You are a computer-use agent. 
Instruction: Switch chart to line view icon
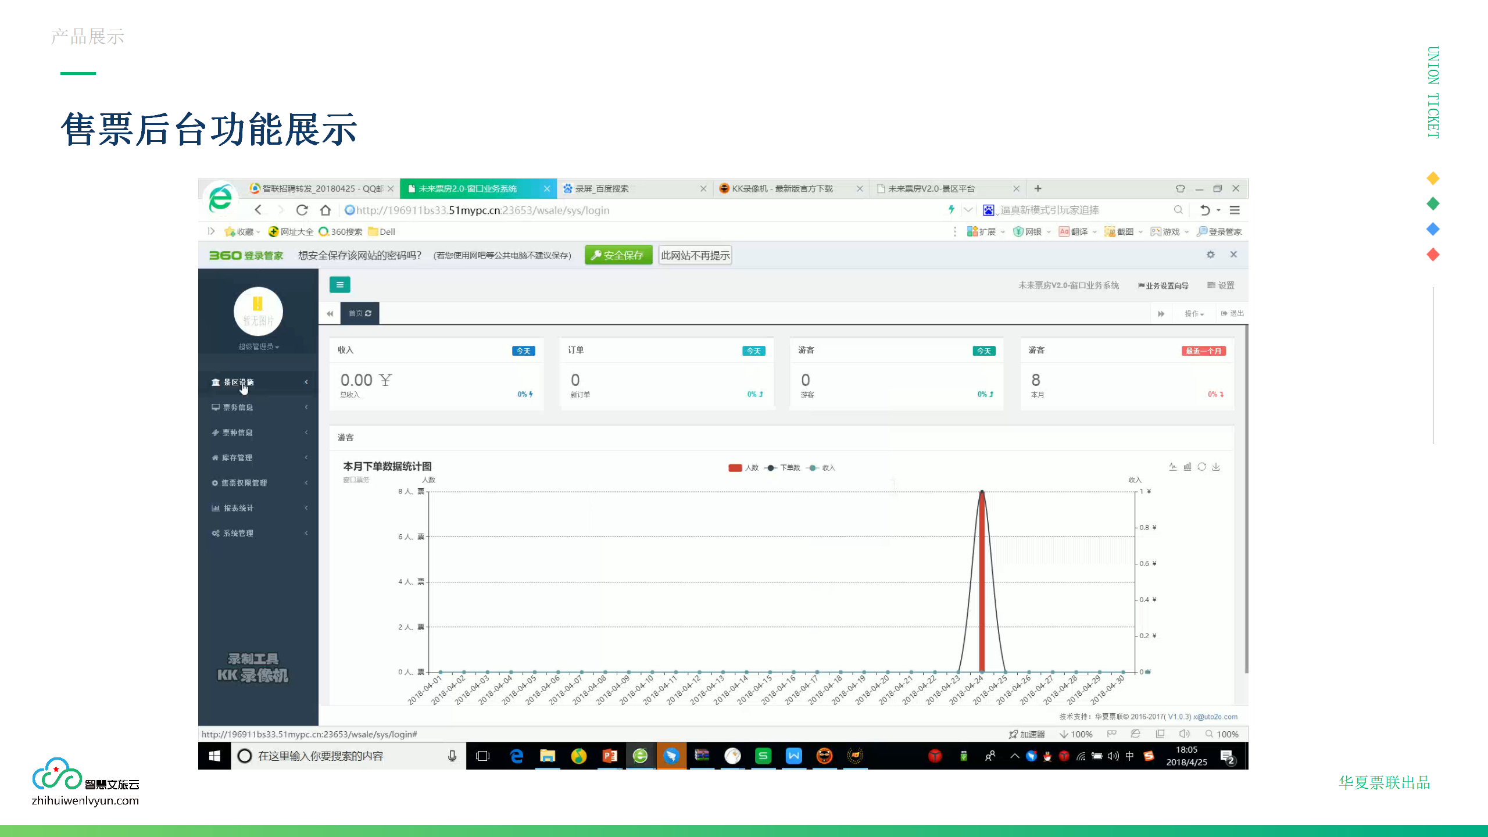tap(1173, 467)
